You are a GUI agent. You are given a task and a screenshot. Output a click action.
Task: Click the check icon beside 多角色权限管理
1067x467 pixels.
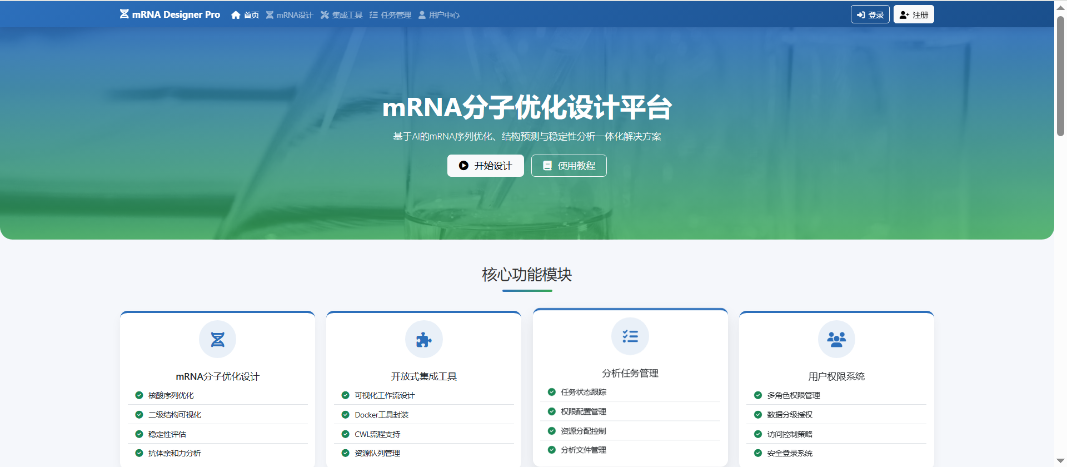[x=758, y=395]
